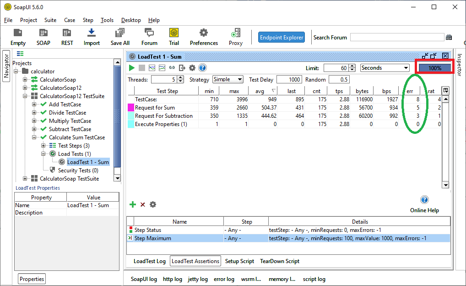Click the Random factor input field
466x286 pixels.
pos(339,79)
